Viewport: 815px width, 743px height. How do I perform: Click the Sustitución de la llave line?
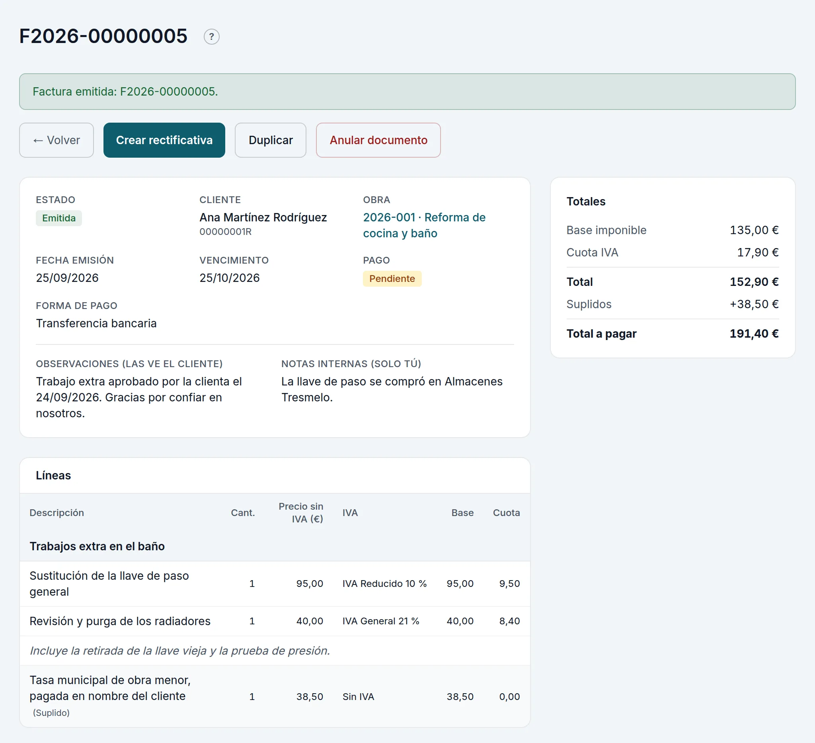275,584
